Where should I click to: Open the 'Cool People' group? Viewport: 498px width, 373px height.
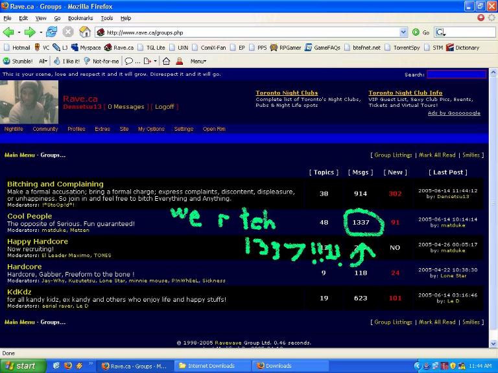pos(29,216)
